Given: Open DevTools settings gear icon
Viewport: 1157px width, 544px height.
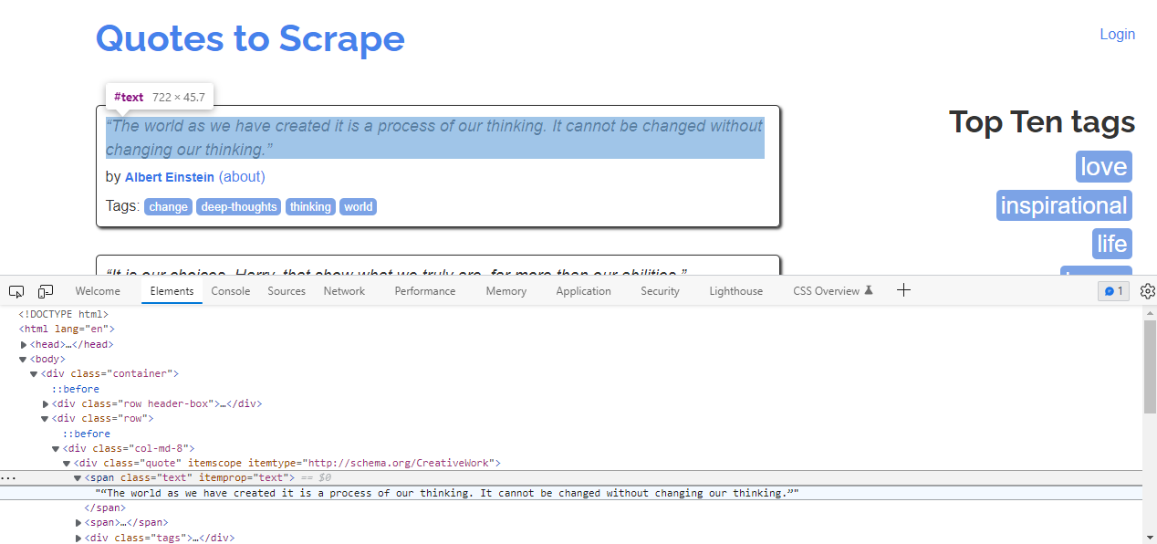Looking at the screenshot, I should [1148, 291].
